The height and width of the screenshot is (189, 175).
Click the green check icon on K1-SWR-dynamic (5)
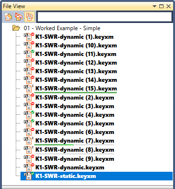[x=32, y=121]
